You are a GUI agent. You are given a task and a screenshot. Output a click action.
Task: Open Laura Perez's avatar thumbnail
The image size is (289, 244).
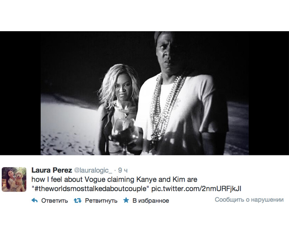pyautogui.click(x=14, y=179)
